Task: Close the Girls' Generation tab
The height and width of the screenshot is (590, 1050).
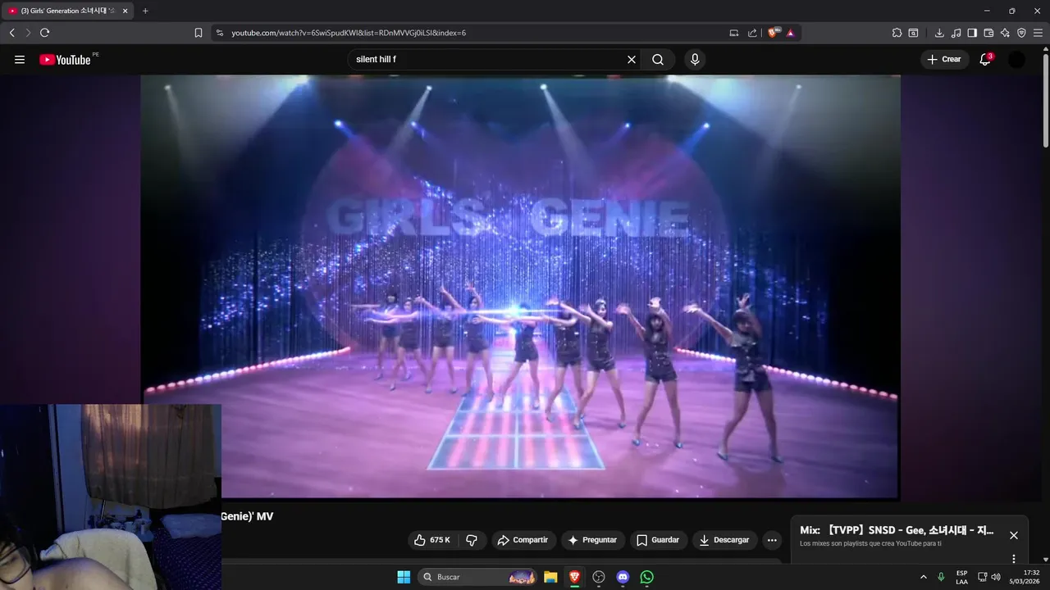Action: coord(125,11)
